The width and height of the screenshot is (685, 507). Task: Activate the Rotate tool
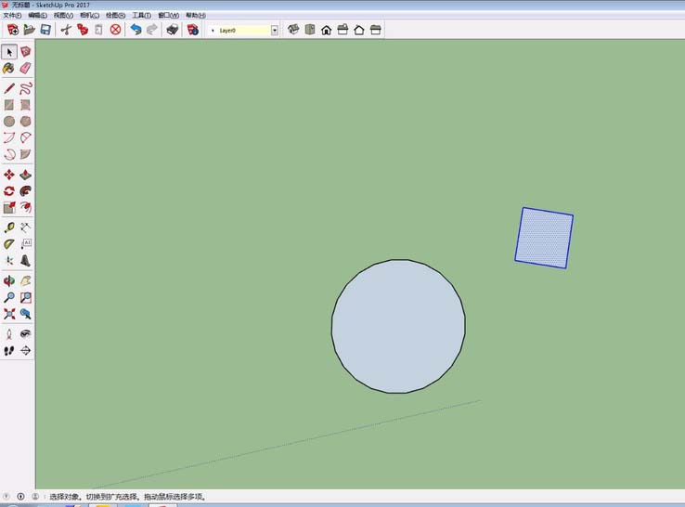(x=9, y=190)
